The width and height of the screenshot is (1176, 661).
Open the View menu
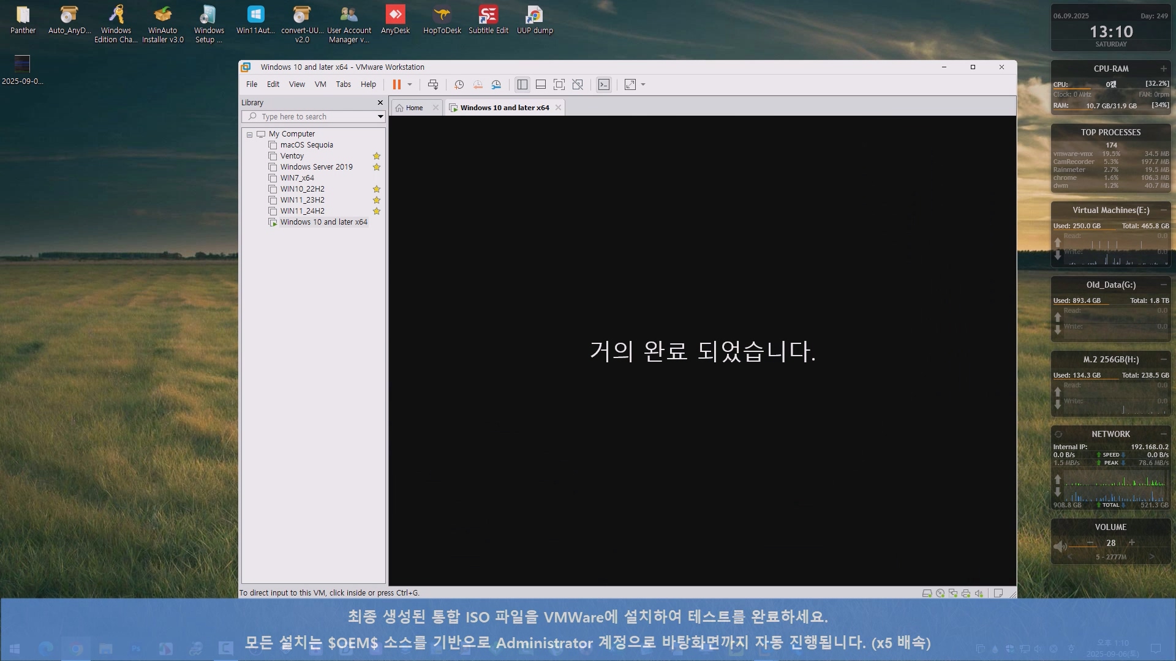297,84
